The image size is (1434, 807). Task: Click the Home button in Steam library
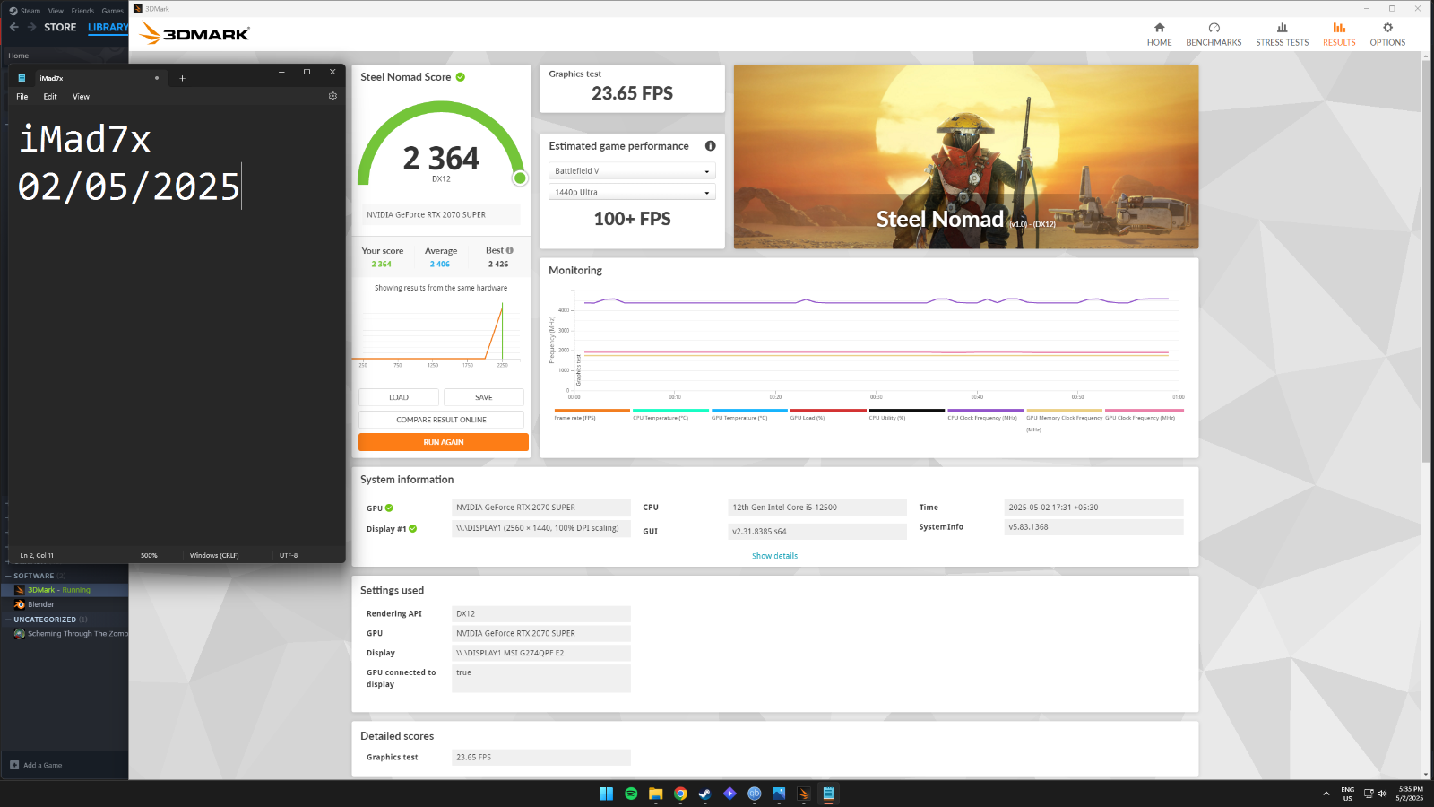pos(19,56)
